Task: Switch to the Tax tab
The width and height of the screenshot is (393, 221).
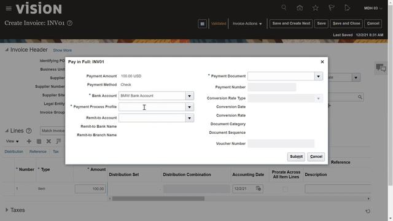Action: tap(56, 152)
